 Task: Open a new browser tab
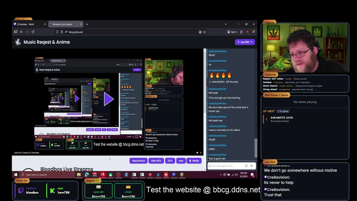click(x=87, y=24)
